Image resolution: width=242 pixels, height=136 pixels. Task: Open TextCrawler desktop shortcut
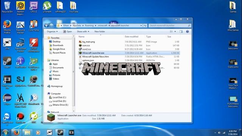20,62
